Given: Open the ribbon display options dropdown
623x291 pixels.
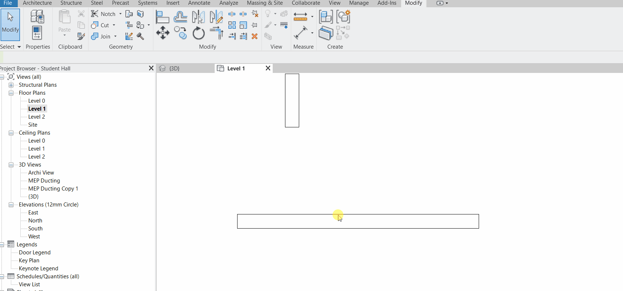Looking at the screenshot, I should point(447,3).
